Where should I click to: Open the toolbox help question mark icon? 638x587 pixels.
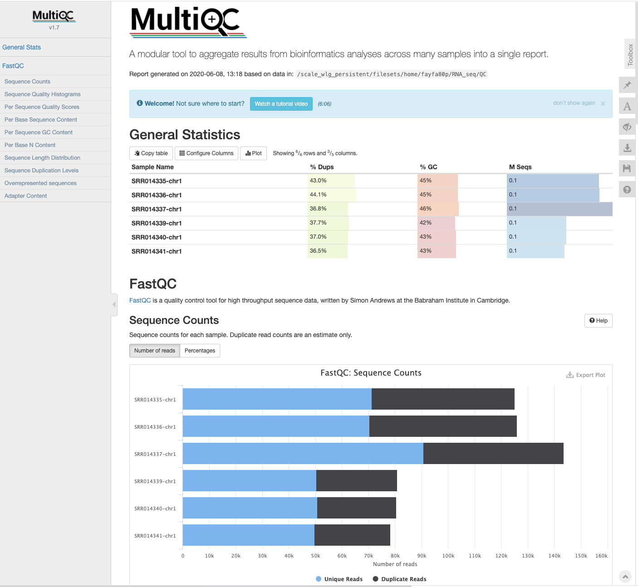[x=627, y=190]
